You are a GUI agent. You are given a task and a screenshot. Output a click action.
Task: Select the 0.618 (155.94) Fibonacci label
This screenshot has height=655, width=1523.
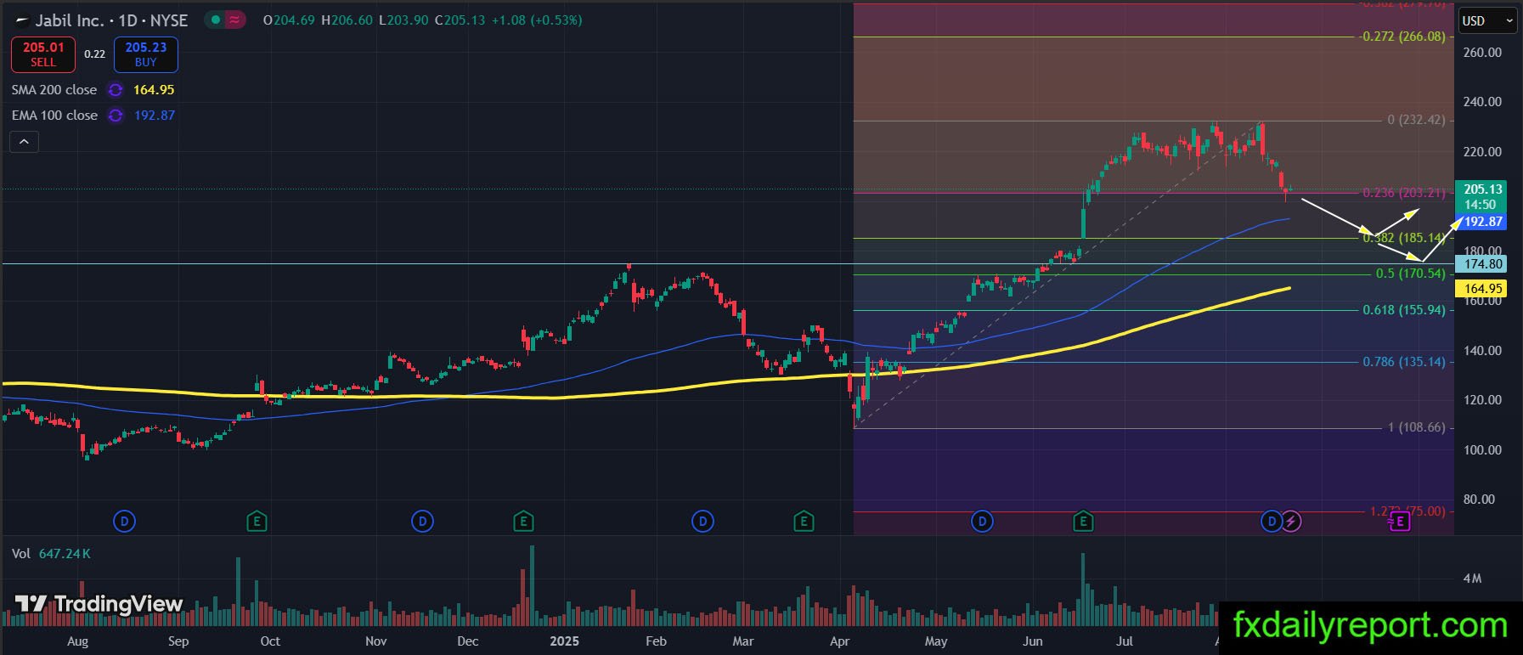(x=1403, y=310)
